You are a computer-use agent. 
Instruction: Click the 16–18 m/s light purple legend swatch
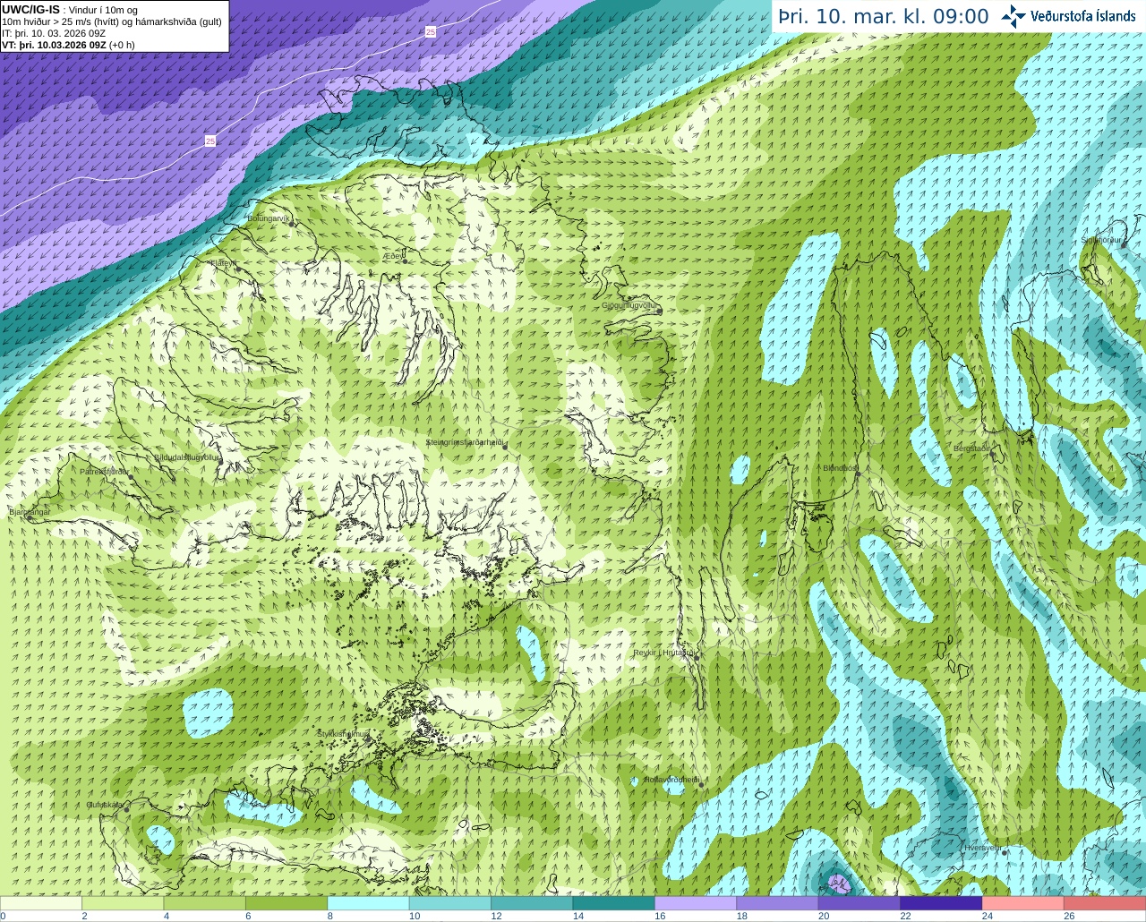click(x=696, y=903)
